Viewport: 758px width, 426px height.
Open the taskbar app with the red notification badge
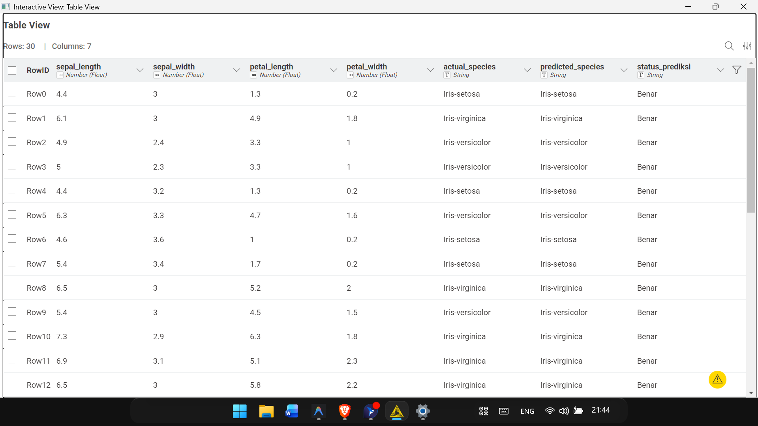point(371,411)
